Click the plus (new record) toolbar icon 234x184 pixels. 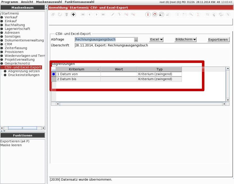73,15
